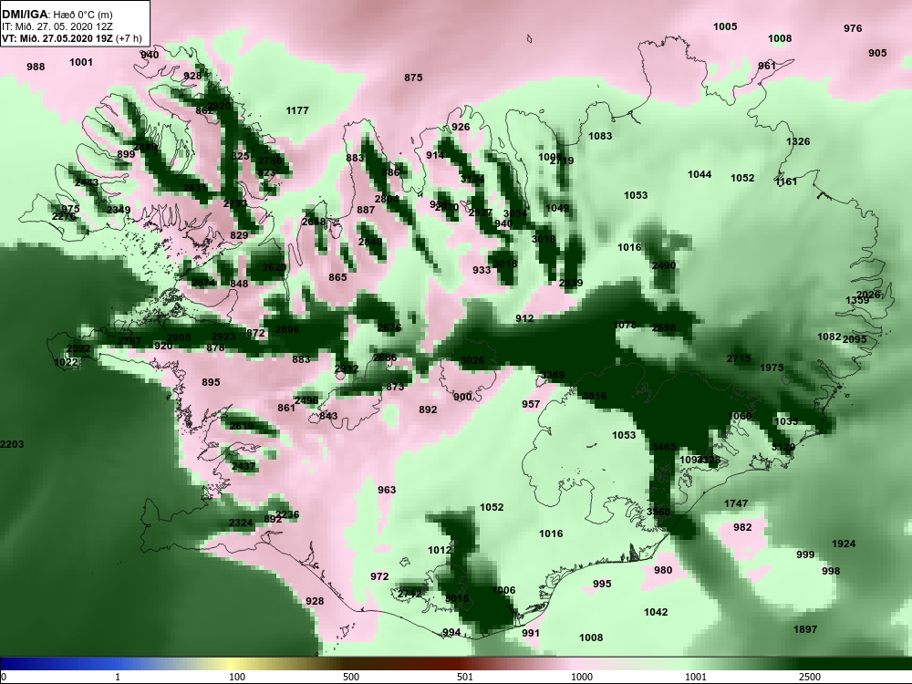Click the map value '3134'
The image size is (912, 684).
coord(472,179)
